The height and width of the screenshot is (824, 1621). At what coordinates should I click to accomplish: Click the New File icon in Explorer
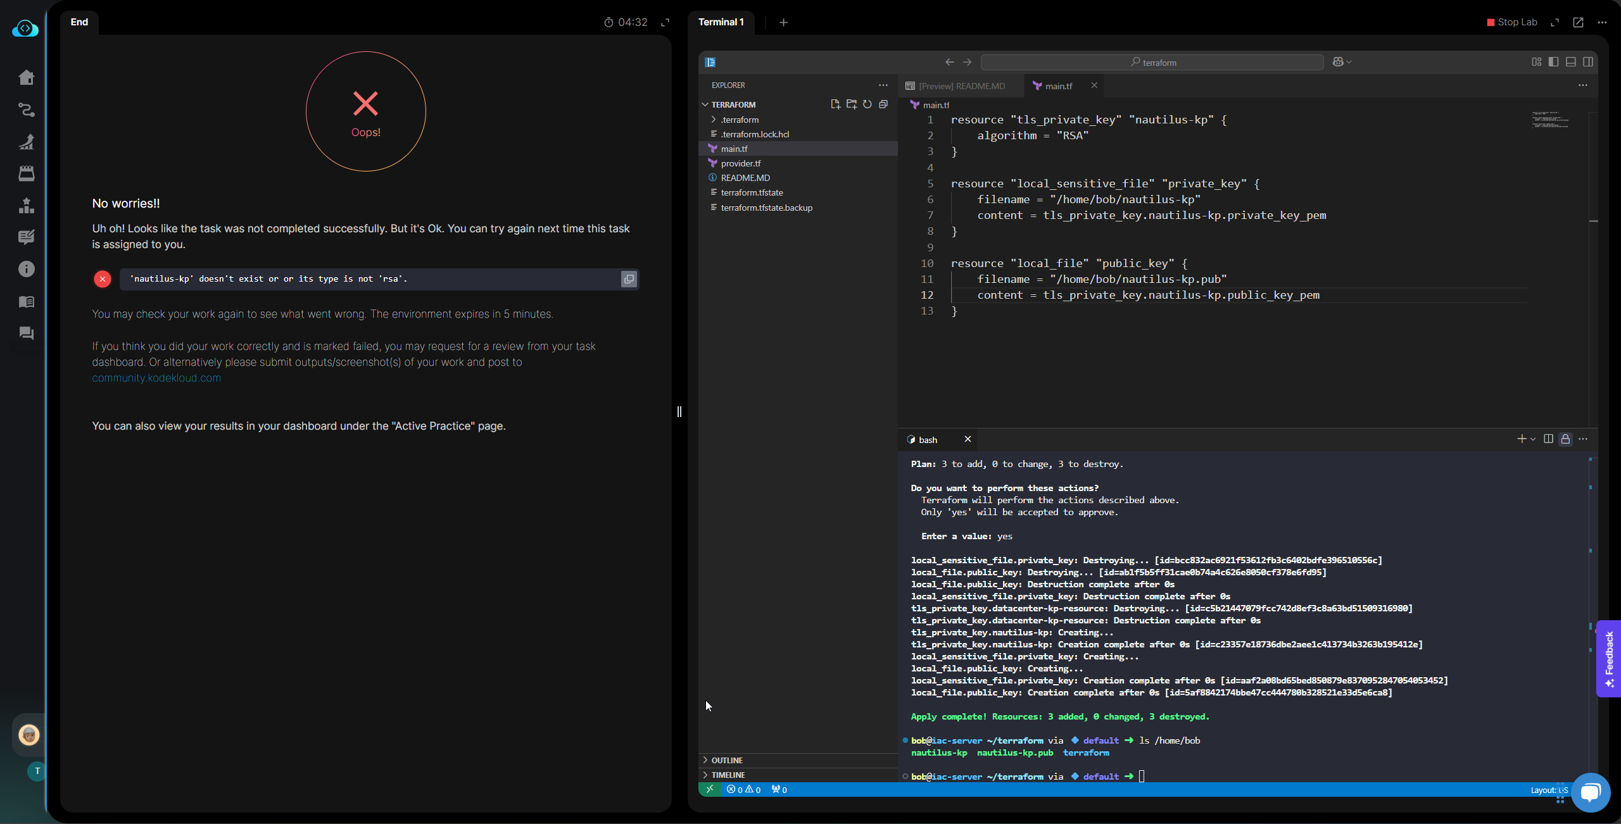coord(835,104)
